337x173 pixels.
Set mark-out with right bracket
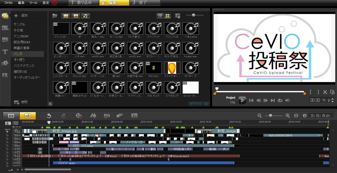coord(318,92)
